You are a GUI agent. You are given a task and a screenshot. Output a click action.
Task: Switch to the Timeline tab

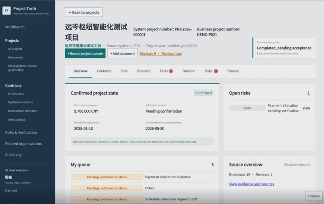(189, 71)
